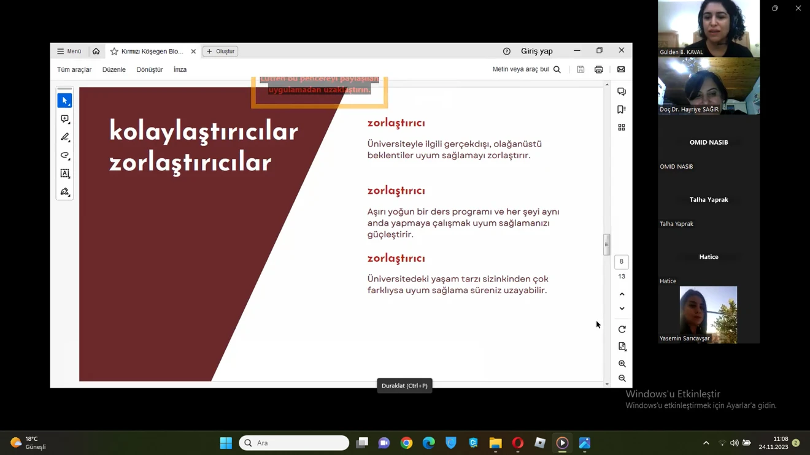The width and height of the screenshot is (810, 455).
Task: Choose the highlighter pen tool
Action: (x=64, y=137)
